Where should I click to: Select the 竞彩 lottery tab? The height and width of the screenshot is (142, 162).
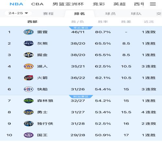99,4
